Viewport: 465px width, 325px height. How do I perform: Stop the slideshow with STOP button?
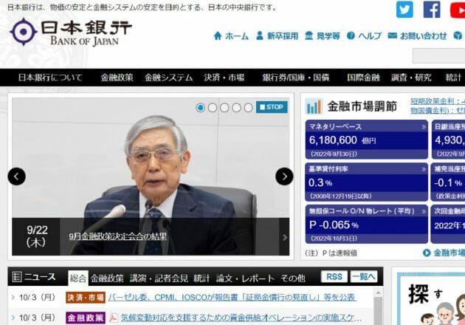tap(272, 107)
